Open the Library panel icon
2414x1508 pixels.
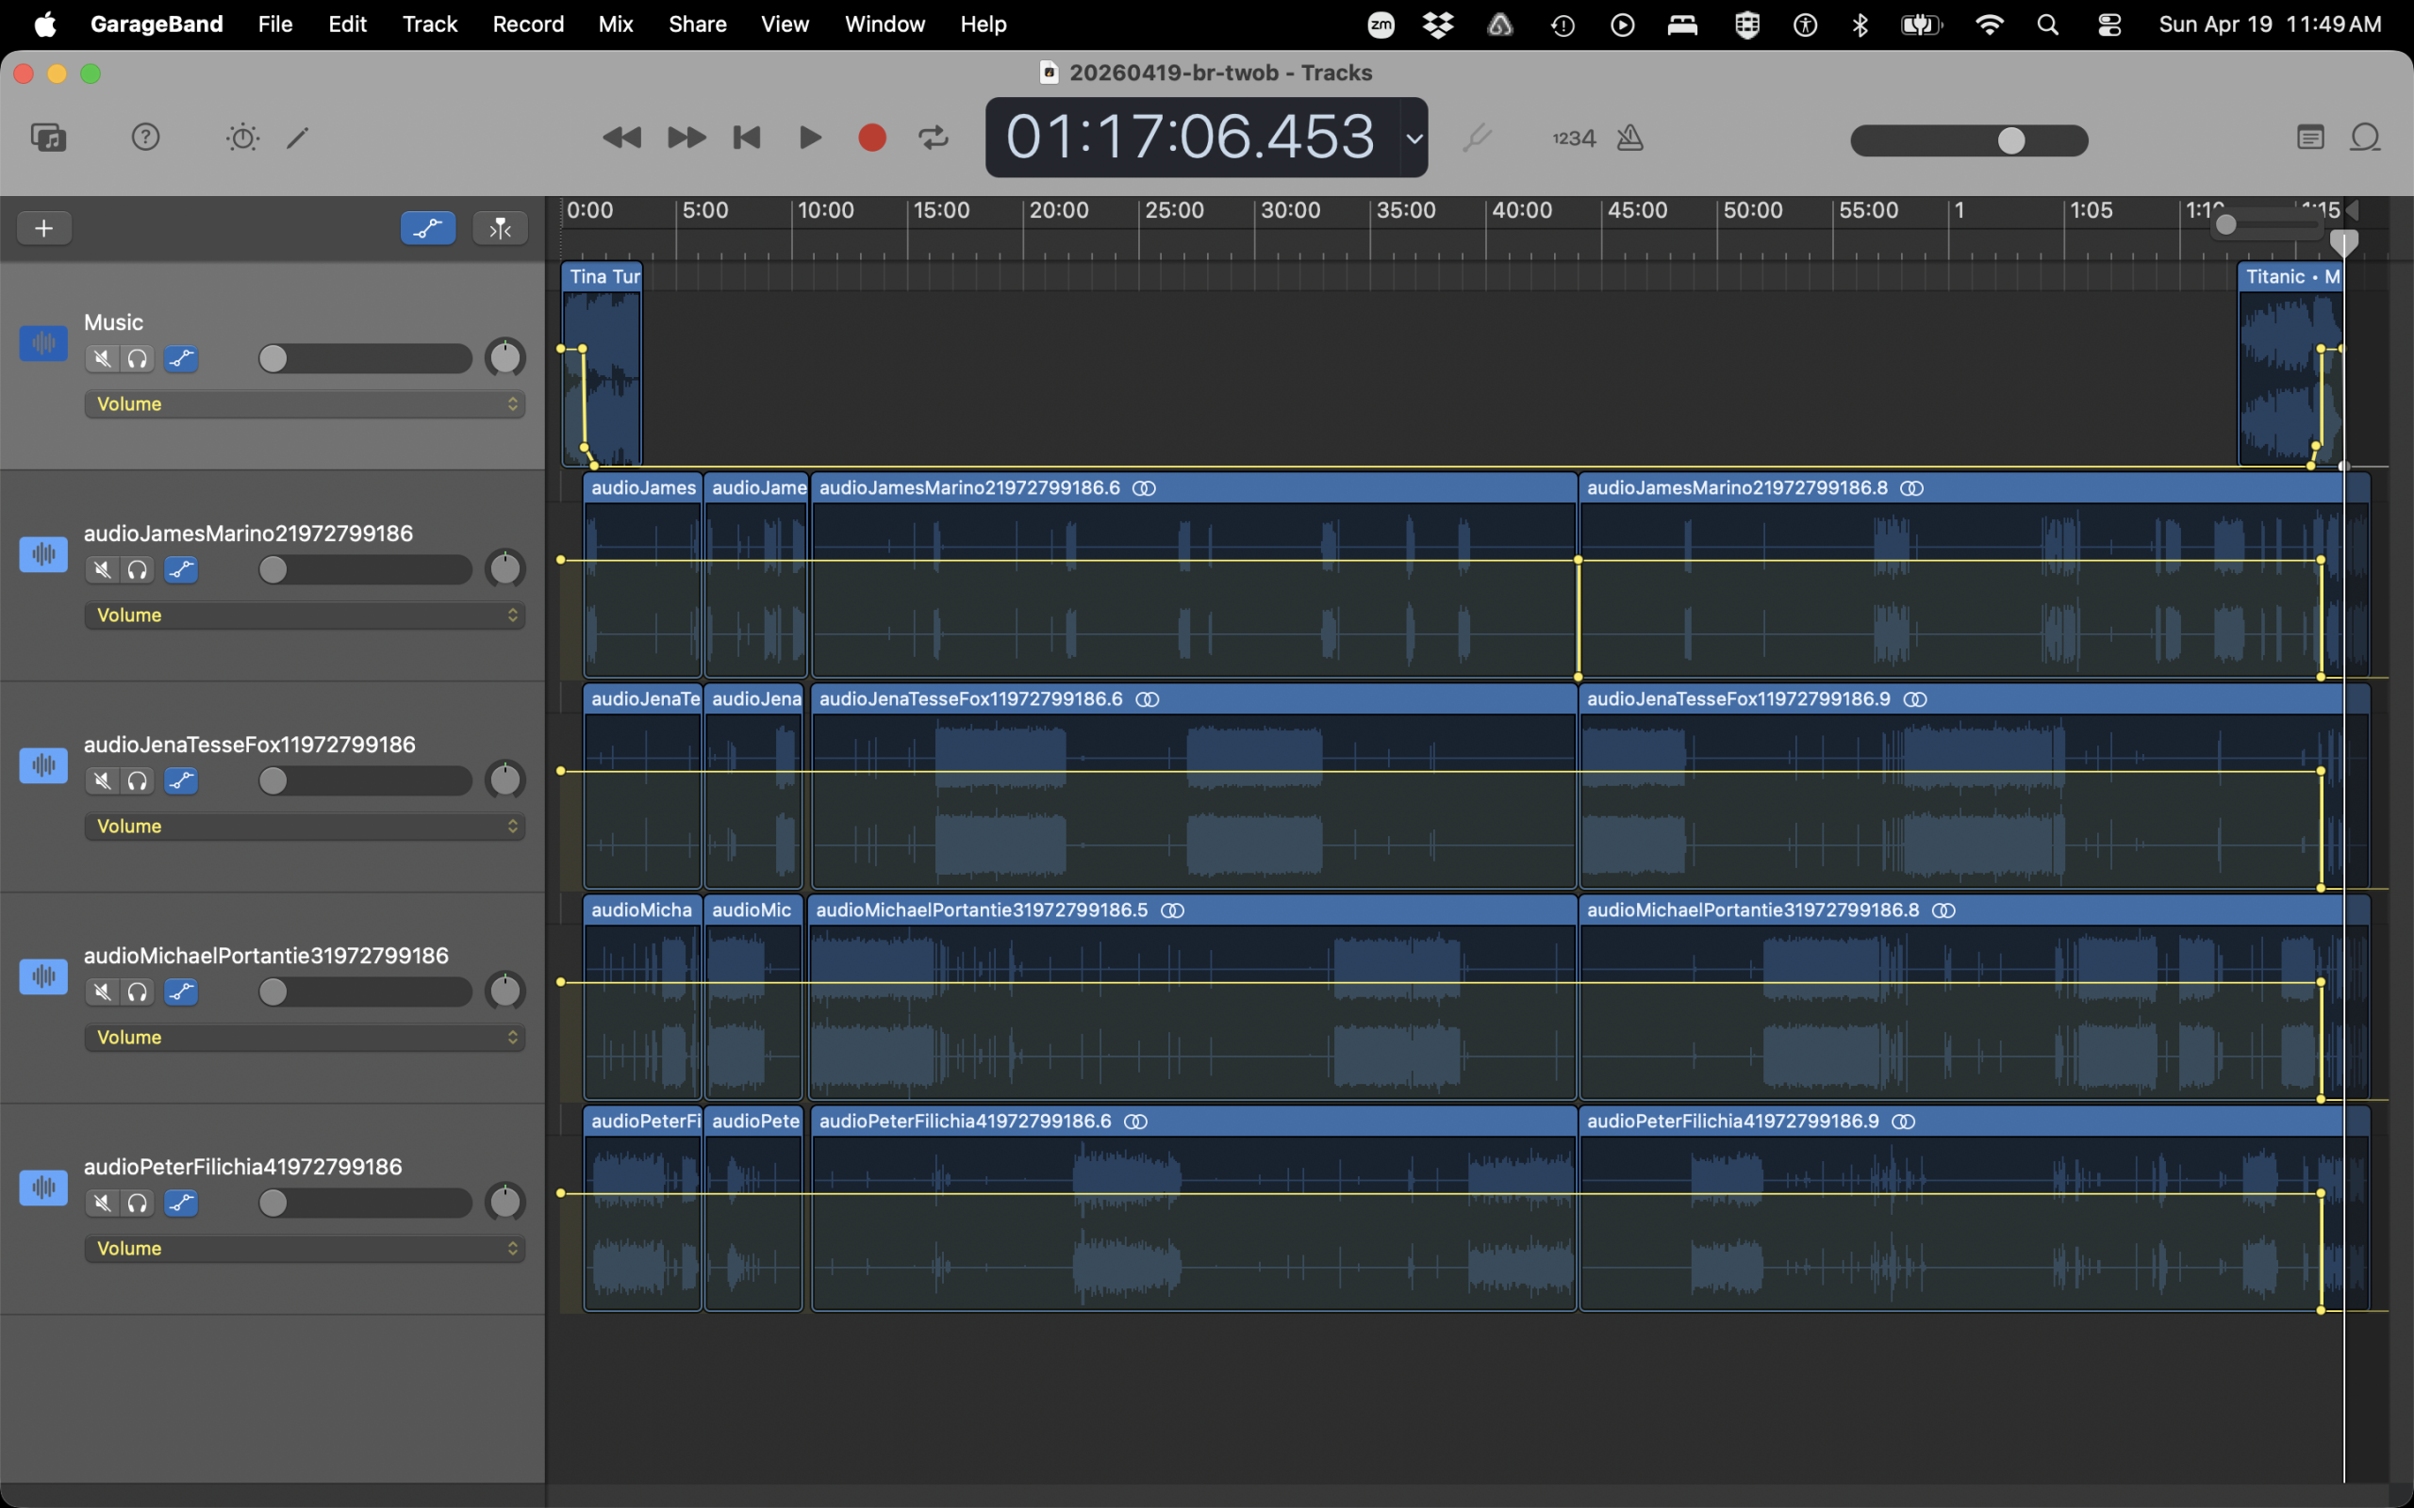[48, 138]
